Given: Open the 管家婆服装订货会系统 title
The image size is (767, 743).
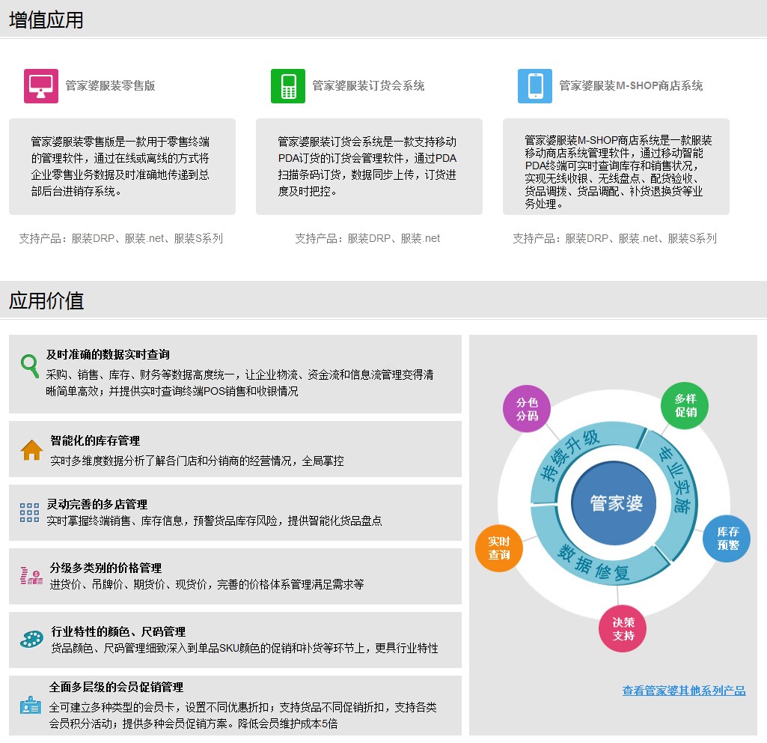Looking at the screenshot, I should 368,86.
